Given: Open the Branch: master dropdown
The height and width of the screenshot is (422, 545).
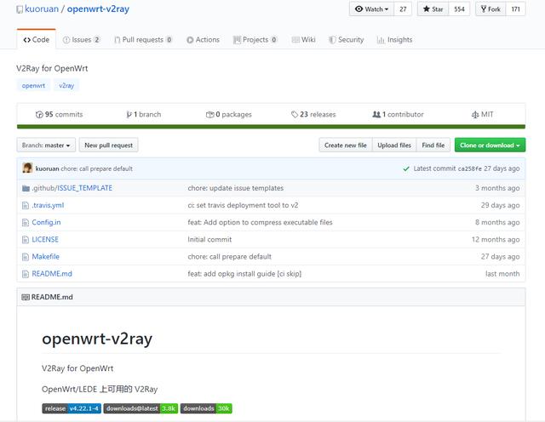Looking at the screenshot, I should tap(46, 145).
